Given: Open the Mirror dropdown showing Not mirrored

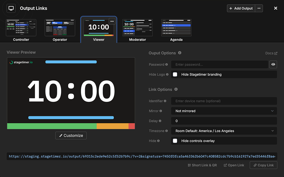Looking at the screenshot, I should click(224, 111).
